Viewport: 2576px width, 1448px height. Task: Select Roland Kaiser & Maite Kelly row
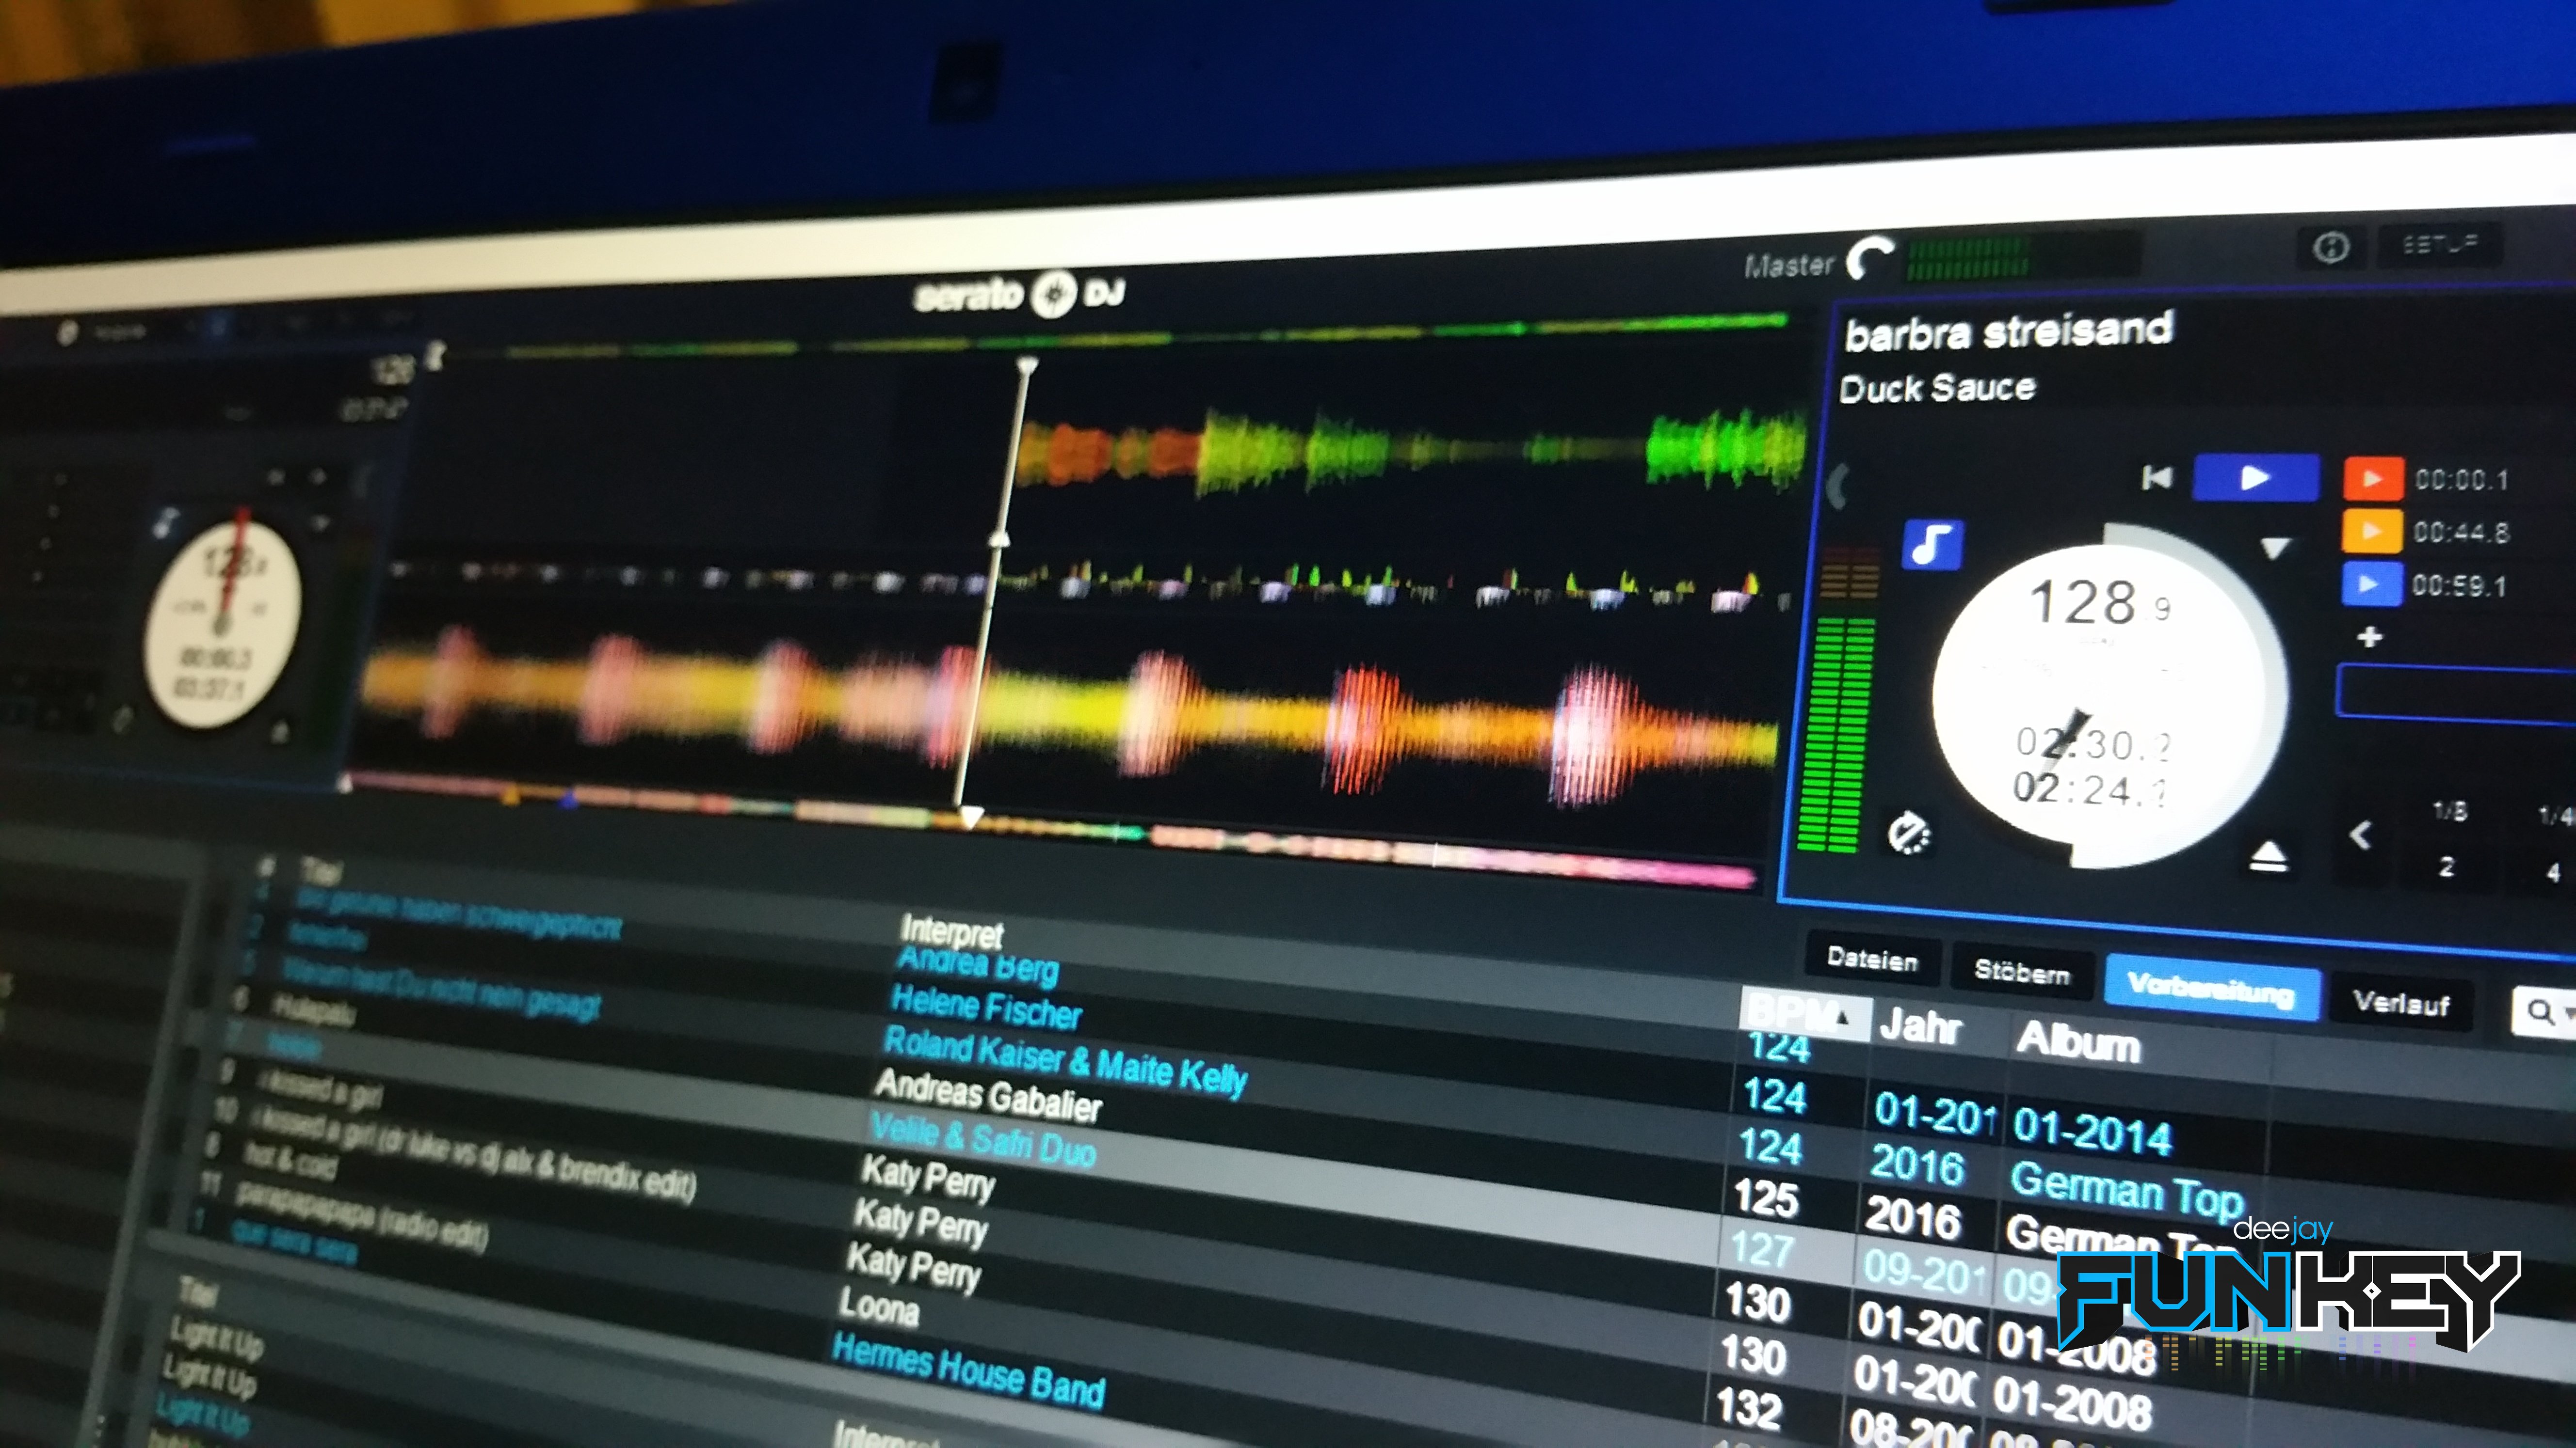pos(1065,1061)
